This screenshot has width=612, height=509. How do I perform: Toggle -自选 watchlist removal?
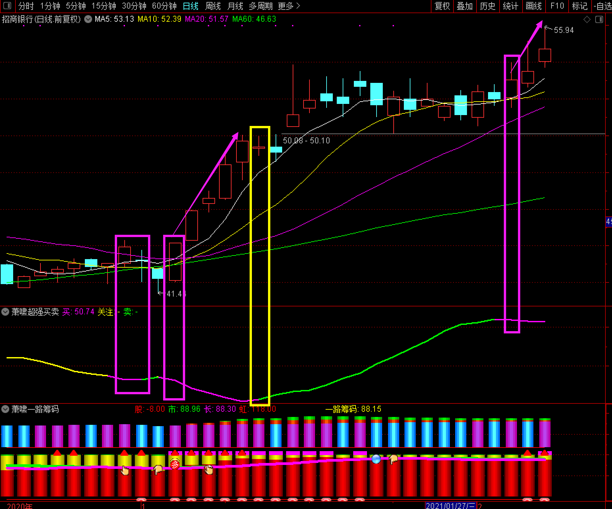pos(603,6)
